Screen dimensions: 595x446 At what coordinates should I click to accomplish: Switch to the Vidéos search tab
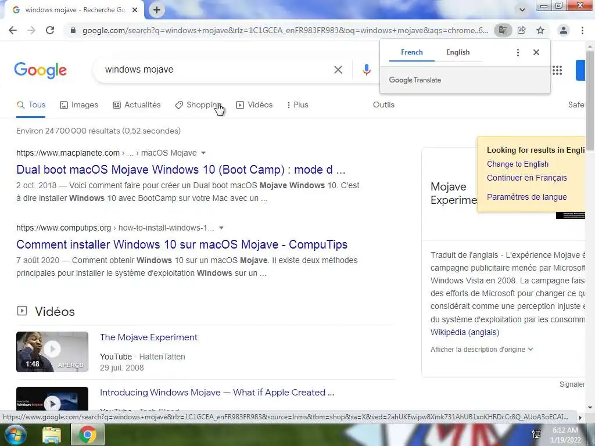coord(255,105)
